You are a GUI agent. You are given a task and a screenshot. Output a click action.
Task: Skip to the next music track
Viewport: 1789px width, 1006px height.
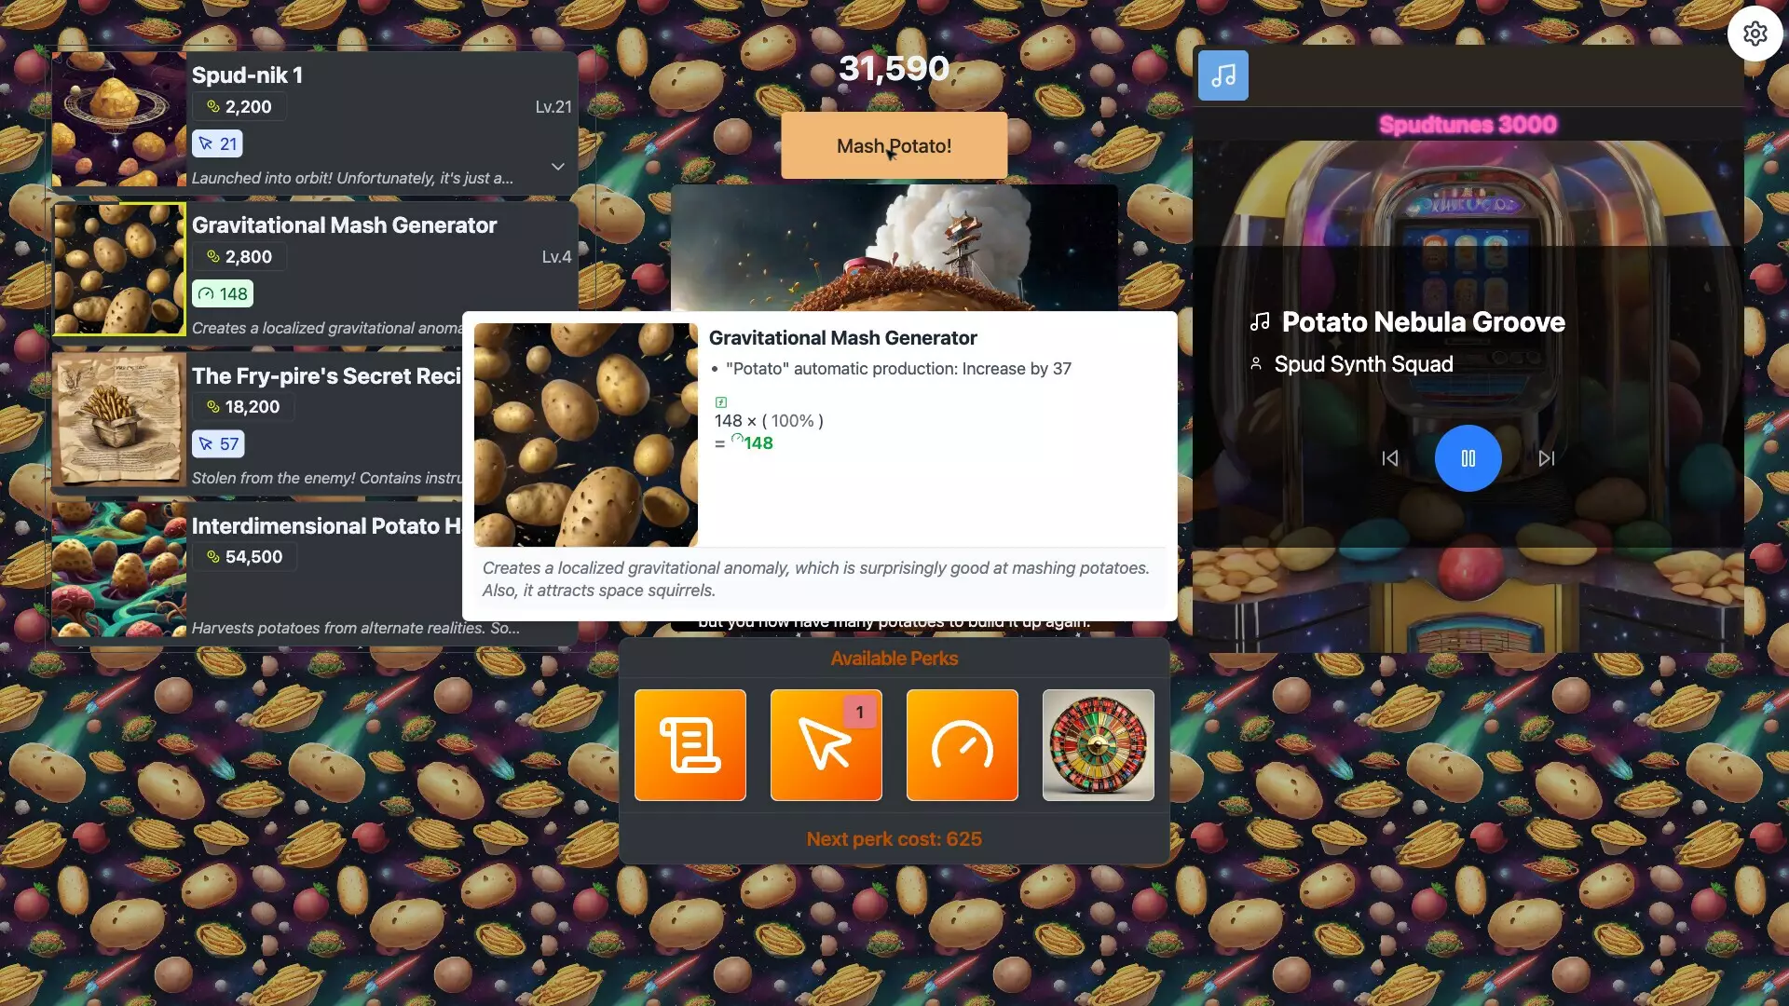pyautogui.click(x=1546, y=458)
